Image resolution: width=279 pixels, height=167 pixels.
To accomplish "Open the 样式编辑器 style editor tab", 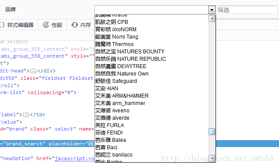I will click(18, 25).
